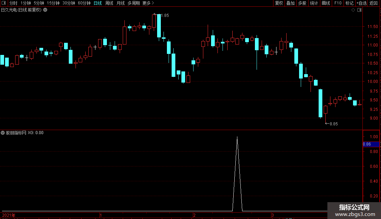Expand the 更多 period options
The width and height of the screenshot is (381, 219).
[x=148, y=3]
